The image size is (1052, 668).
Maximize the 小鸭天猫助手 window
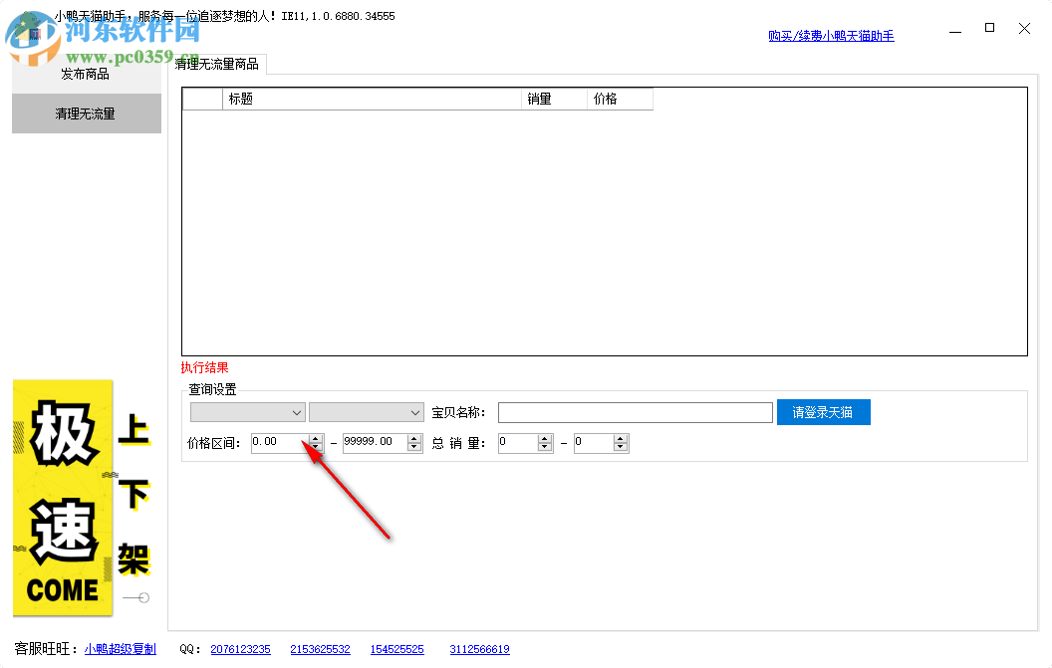click(x=989, y=28)
